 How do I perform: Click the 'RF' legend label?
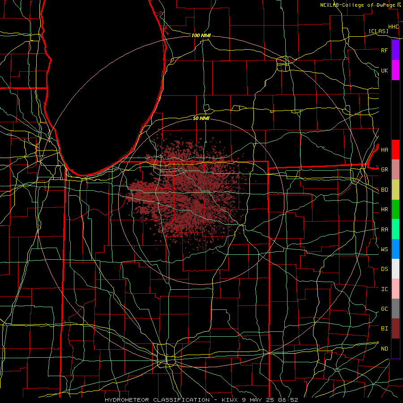point(384,50)
